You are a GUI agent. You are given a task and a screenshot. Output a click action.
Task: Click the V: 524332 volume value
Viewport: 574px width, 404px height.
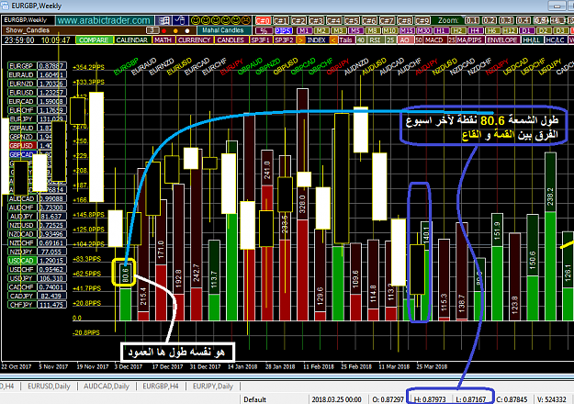pyautogui.click(x=551, y=399)
